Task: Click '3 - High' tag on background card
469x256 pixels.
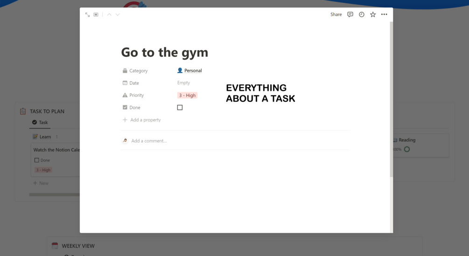Action: pyautogui.click(x=43, y=170)
